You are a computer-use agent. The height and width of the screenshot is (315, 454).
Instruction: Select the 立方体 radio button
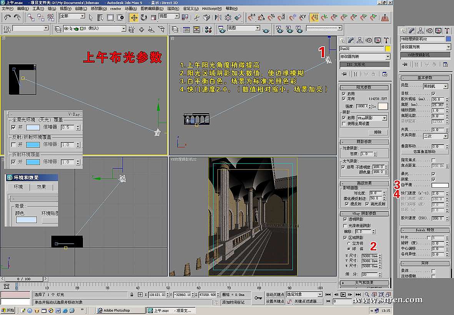point(349,243)
